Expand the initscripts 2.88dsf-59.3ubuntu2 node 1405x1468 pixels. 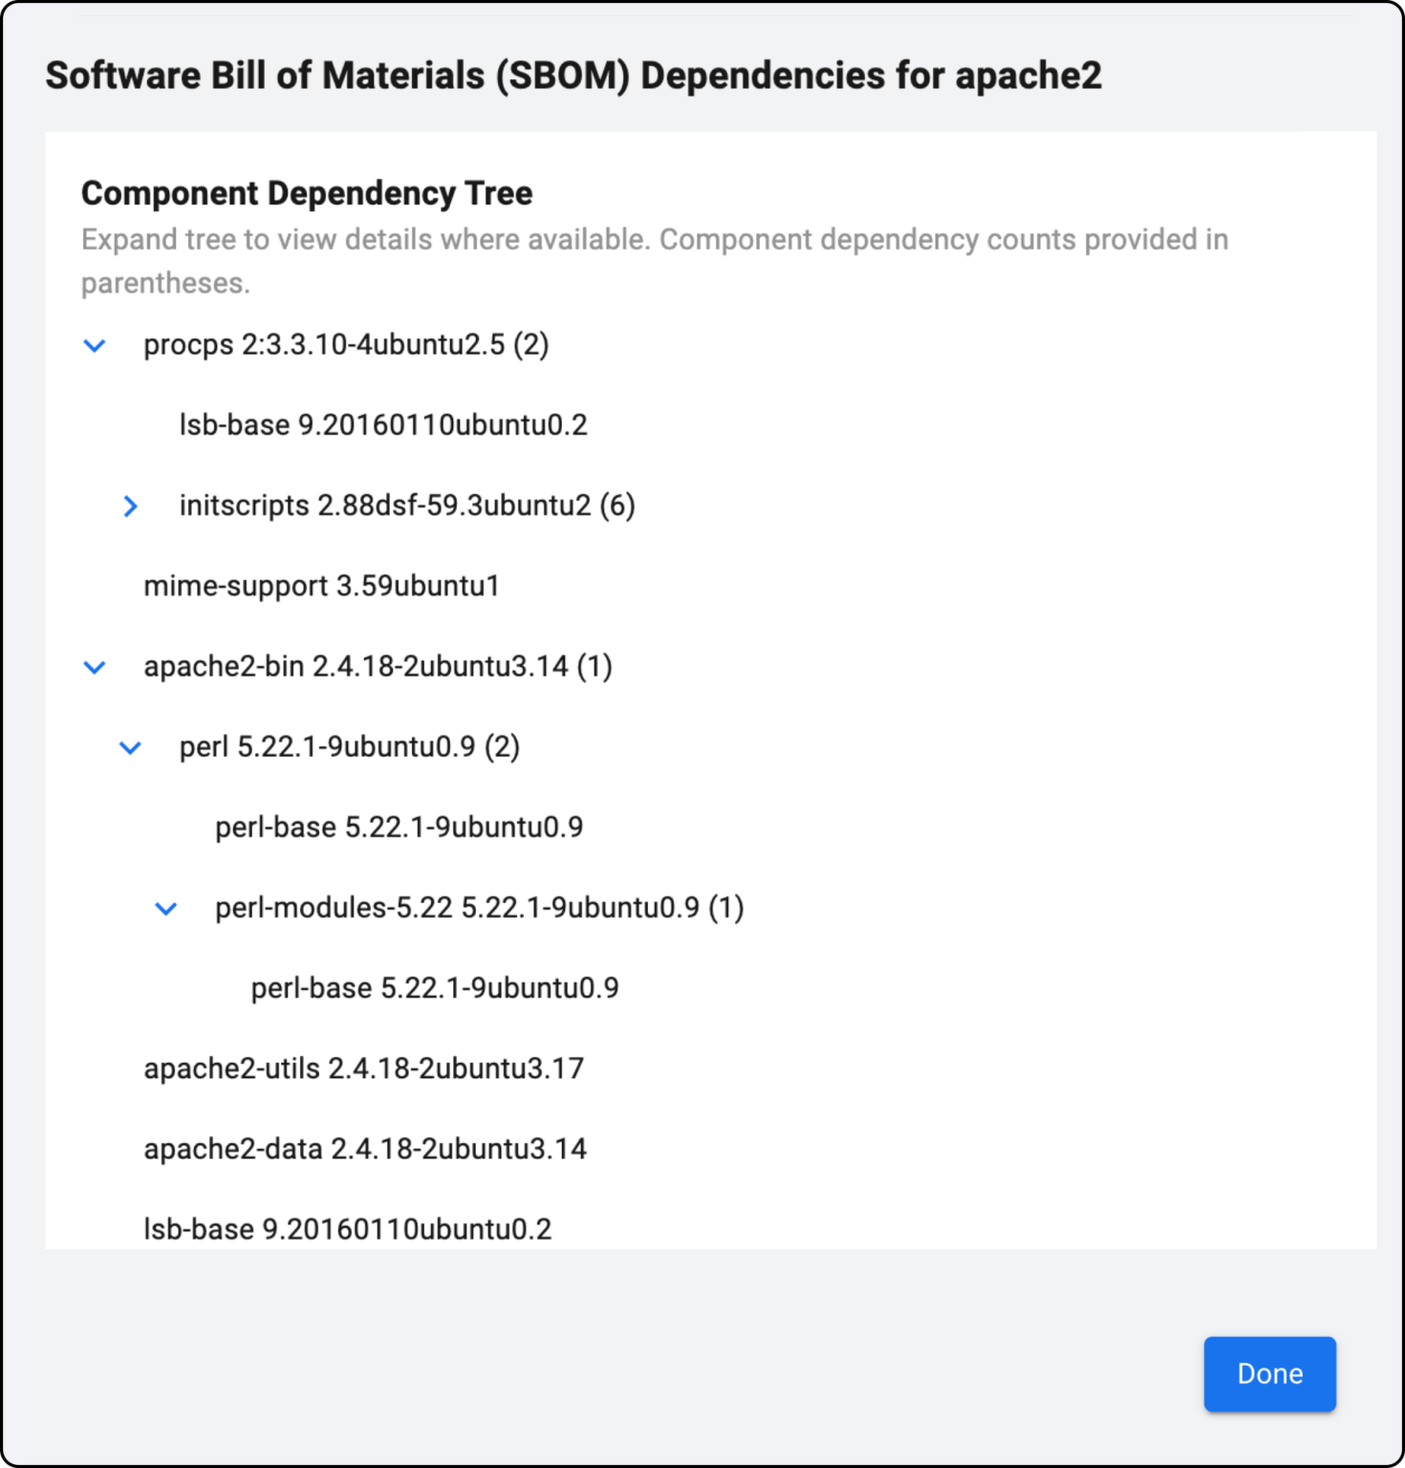coord(131,506)
